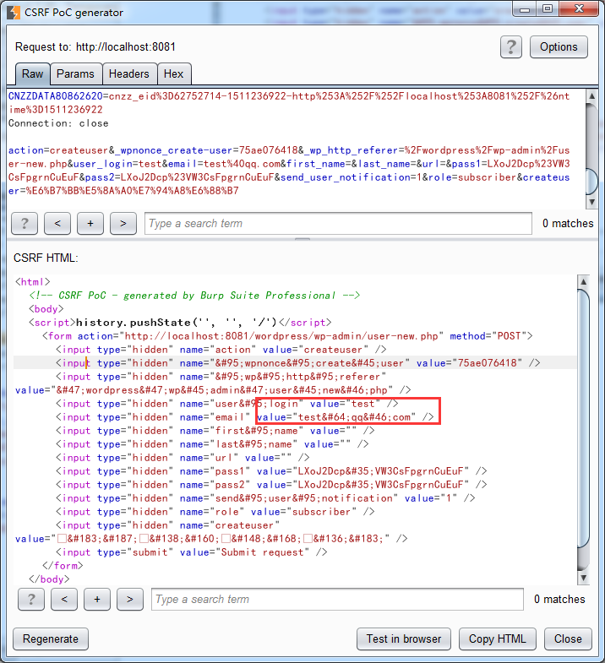Click the closing </form> tag line
The height and width of the screenshot is (663, 605).
[x=63, y=566]
